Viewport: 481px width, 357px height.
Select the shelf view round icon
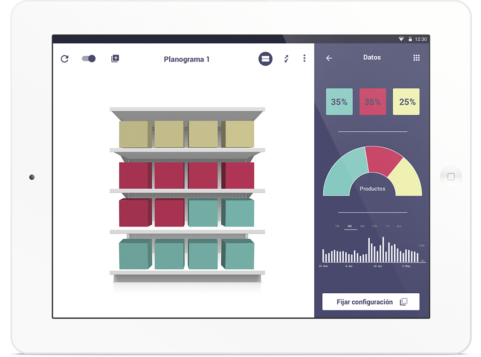(265, 59)
